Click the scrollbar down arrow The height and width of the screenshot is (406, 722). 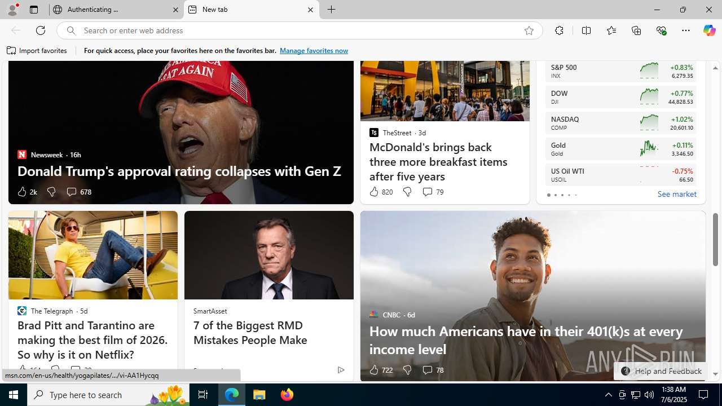pos(715,374)
